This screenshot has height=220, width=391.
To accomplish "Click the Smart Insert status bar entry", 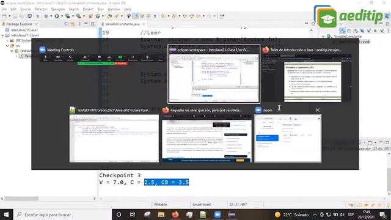I will point(202,205).
